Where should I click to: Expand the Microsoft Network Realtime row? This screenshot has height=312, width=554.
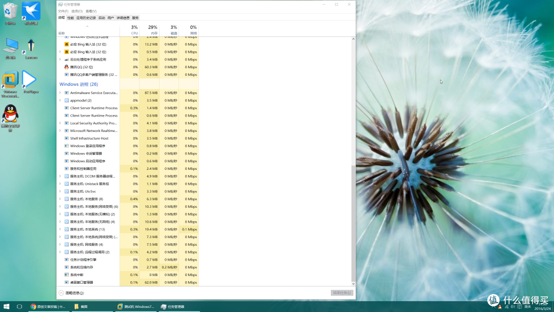60,131
